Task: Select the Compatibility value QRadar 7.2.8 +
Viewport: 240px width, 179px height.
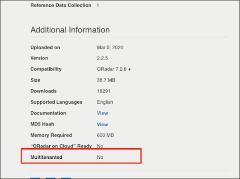Action: [x=114, y=69]
